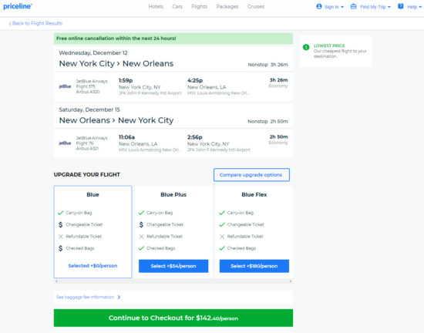424x333 pixels.
Task: Click the 11:06a departure time
Action: point(127,137)
